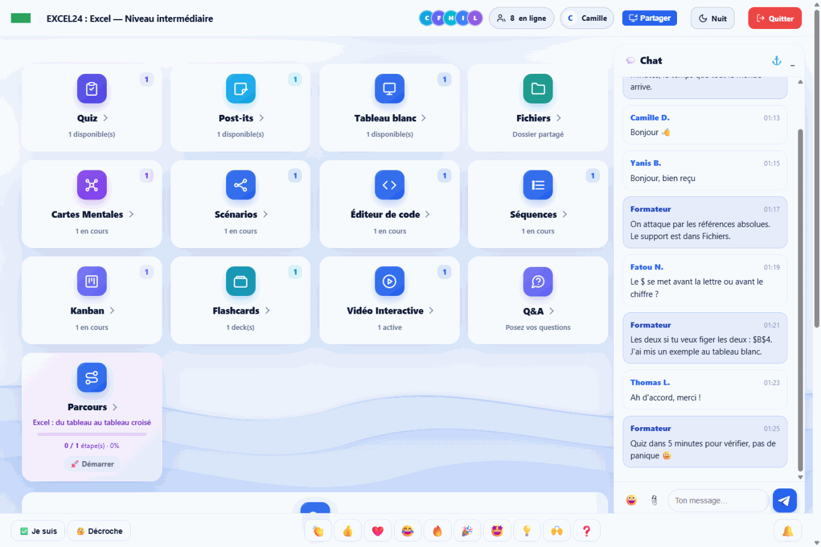Image resolution: width=821 pixels, height=547 pixels.
Task: Open the Vidéo Interactive play icon
Action: [390, 281]
